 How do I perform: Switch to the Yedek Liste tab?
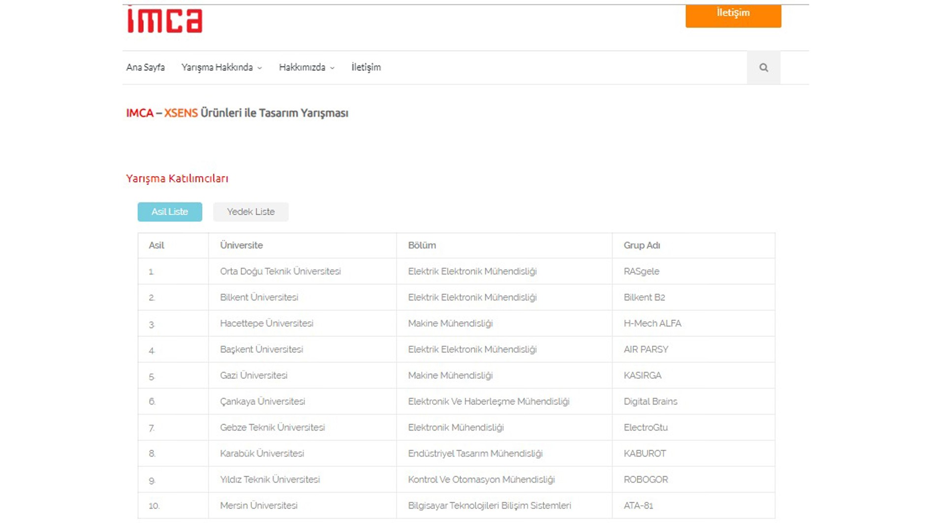[x=251, y=212]
